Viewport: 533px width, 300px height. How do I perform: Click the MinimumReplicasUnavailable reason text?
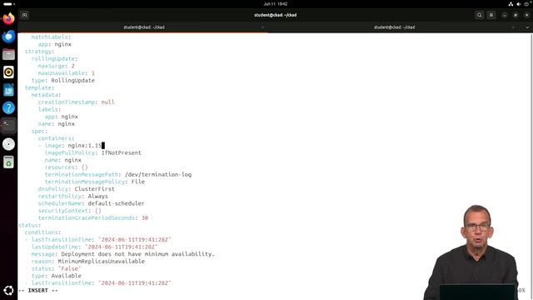pos(101,262)
